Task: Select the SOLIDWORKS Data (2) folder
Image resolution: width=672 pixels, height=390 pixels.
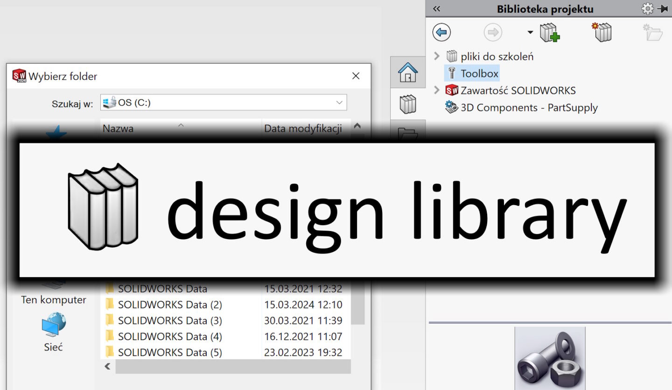Action: pos(170,305)
